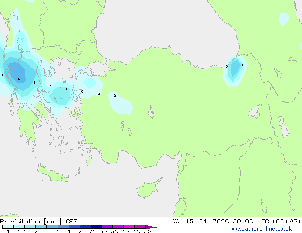Click the island of Crete on the map
This screenshot has width=302, height=233.
(x=53, y=174)
